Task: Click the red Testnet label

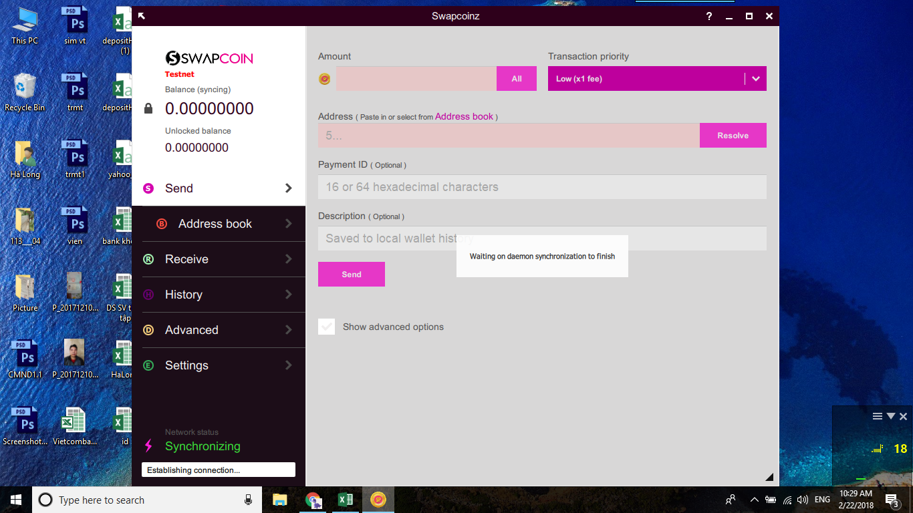Action: coord(180,74)
